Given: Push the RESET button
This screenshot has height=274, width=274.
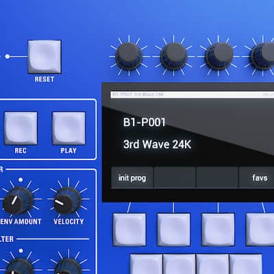Looking at the screenshot, I should (x=45, y=57).
